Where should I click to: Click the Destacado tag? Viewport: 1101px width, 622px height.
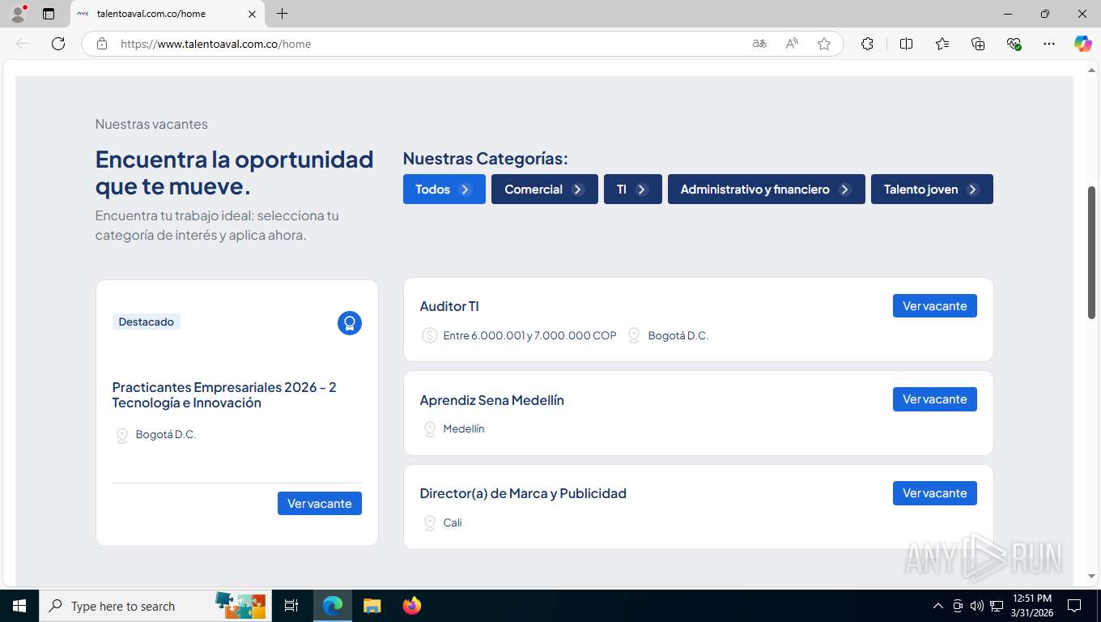[147, 322]
